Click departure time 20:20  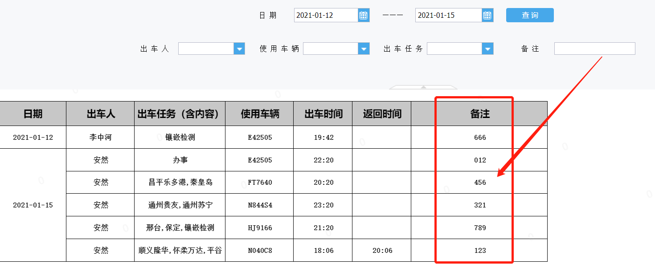tap(323, 183)
